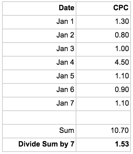The width and height of the screenshot is (133, 154).
Task: Click the Sum label cell
Action: point(39,131)
